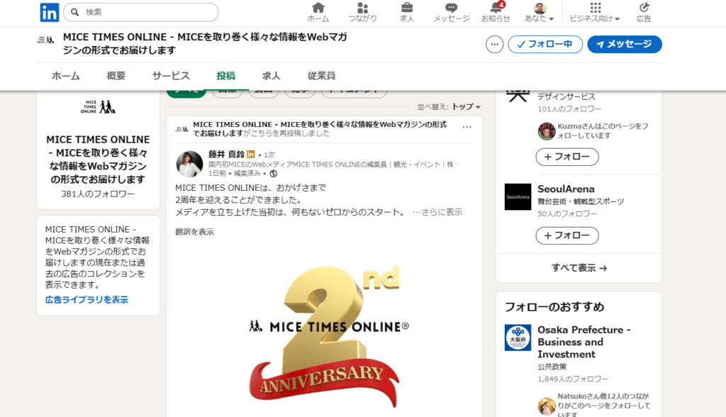Image resolution: width=726 pixels, height=417 pixels.
Task: Open the 2nd Anniversary post image
Action: 324,335
